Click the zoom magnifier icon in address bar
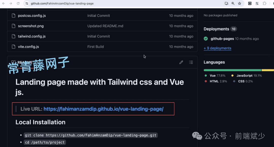The height and width of the screenshot is (147, 274). coord(233,3)
